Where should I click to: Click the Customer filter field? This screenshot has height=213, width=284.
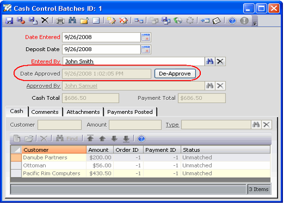[60, 124]
